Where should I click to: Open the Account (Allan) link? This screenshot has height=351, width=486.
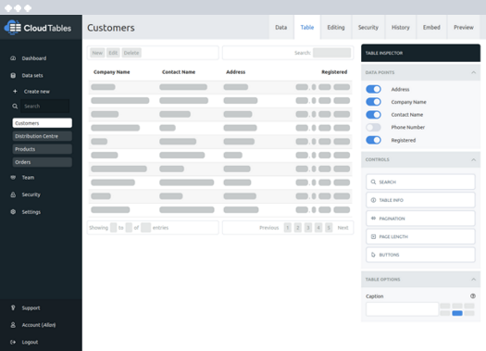[39, 325]
